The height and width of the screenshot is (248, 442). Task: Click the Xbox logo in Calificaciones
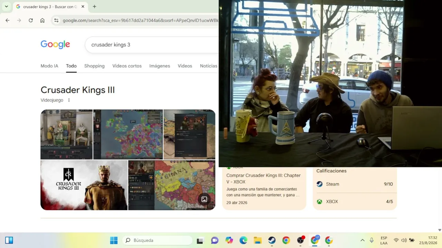[x=319, y=201]
